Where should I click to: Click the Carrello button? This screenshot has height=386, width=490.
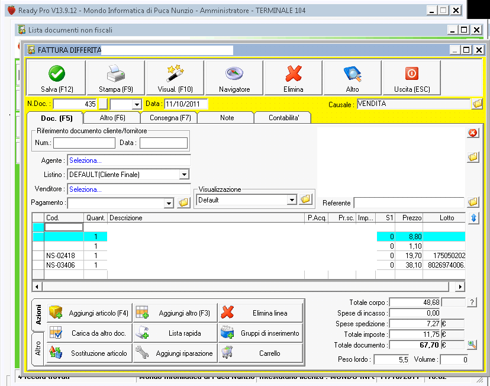[261, 353]
